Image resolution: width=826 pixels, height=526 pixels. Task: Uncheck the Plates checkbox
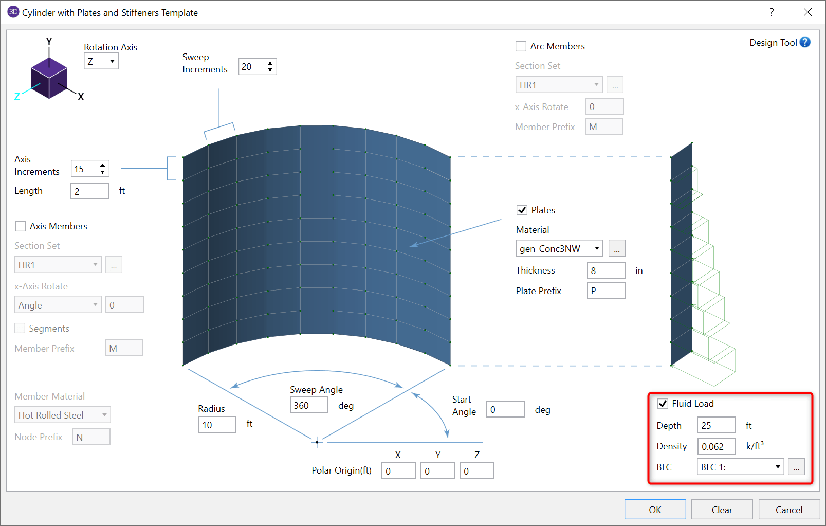(522, 210)
